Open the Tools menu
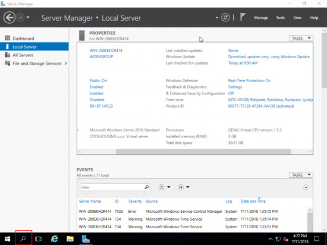Screen dimensions: 327x245 280,18
